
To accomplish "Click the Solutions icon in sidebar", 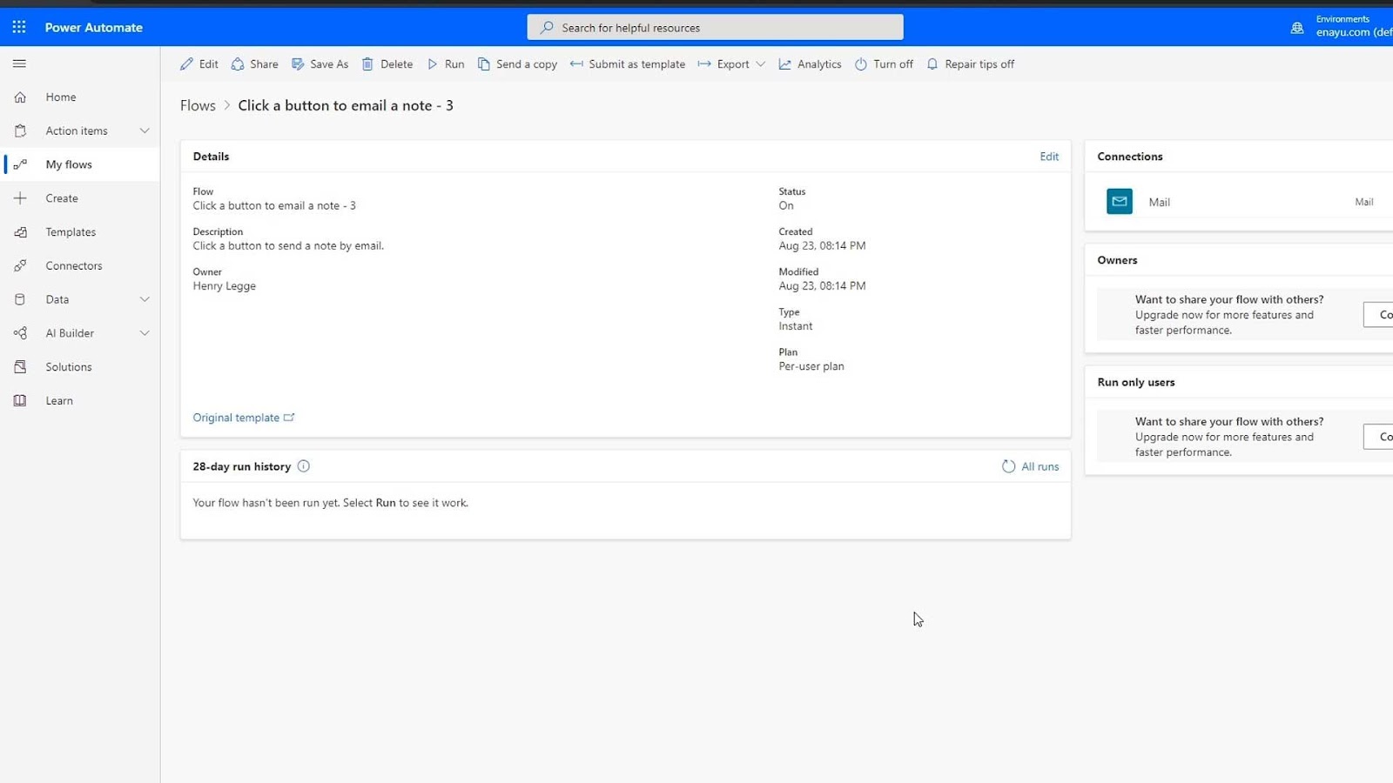I will point(20,367).
